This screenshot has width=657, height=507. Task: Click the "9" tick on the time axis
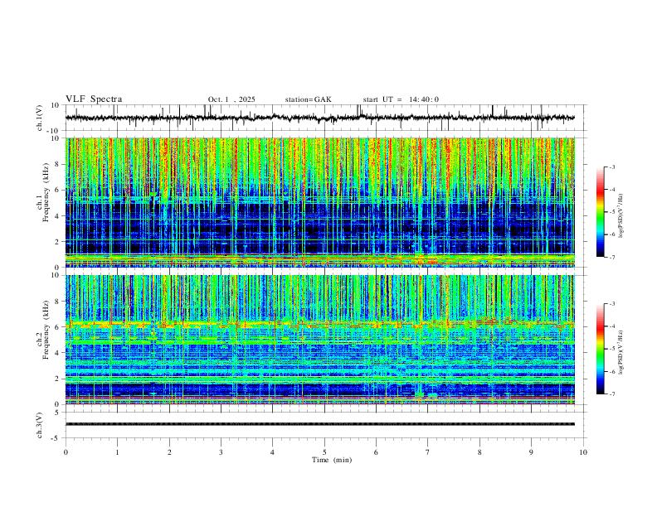click(531, 452)
